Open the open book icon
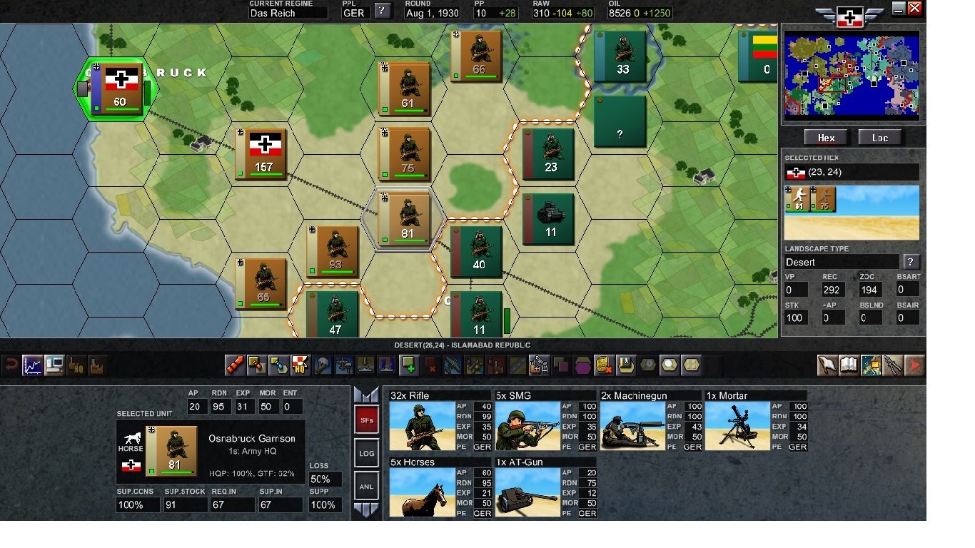 pyautogui.click(x=849, y=365)
